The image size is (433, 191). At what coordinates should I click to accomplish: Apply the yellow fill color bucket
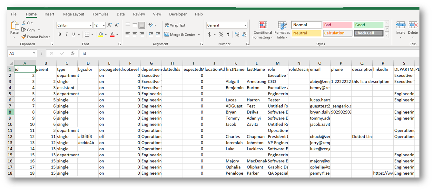pos(101,34)
